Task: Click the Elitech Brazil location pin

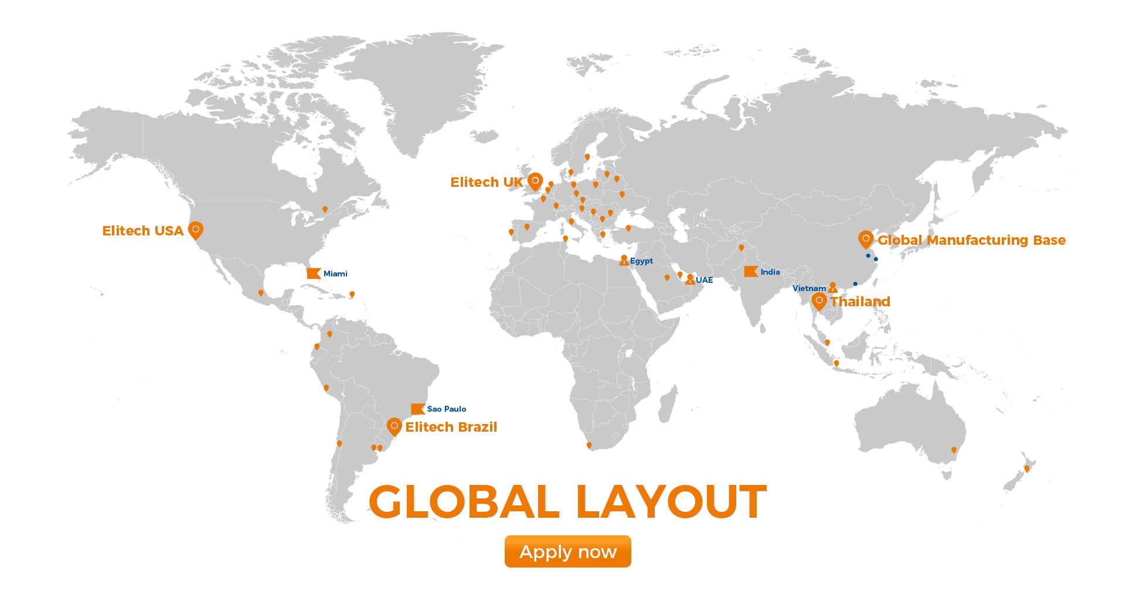Action: point(394,426)
